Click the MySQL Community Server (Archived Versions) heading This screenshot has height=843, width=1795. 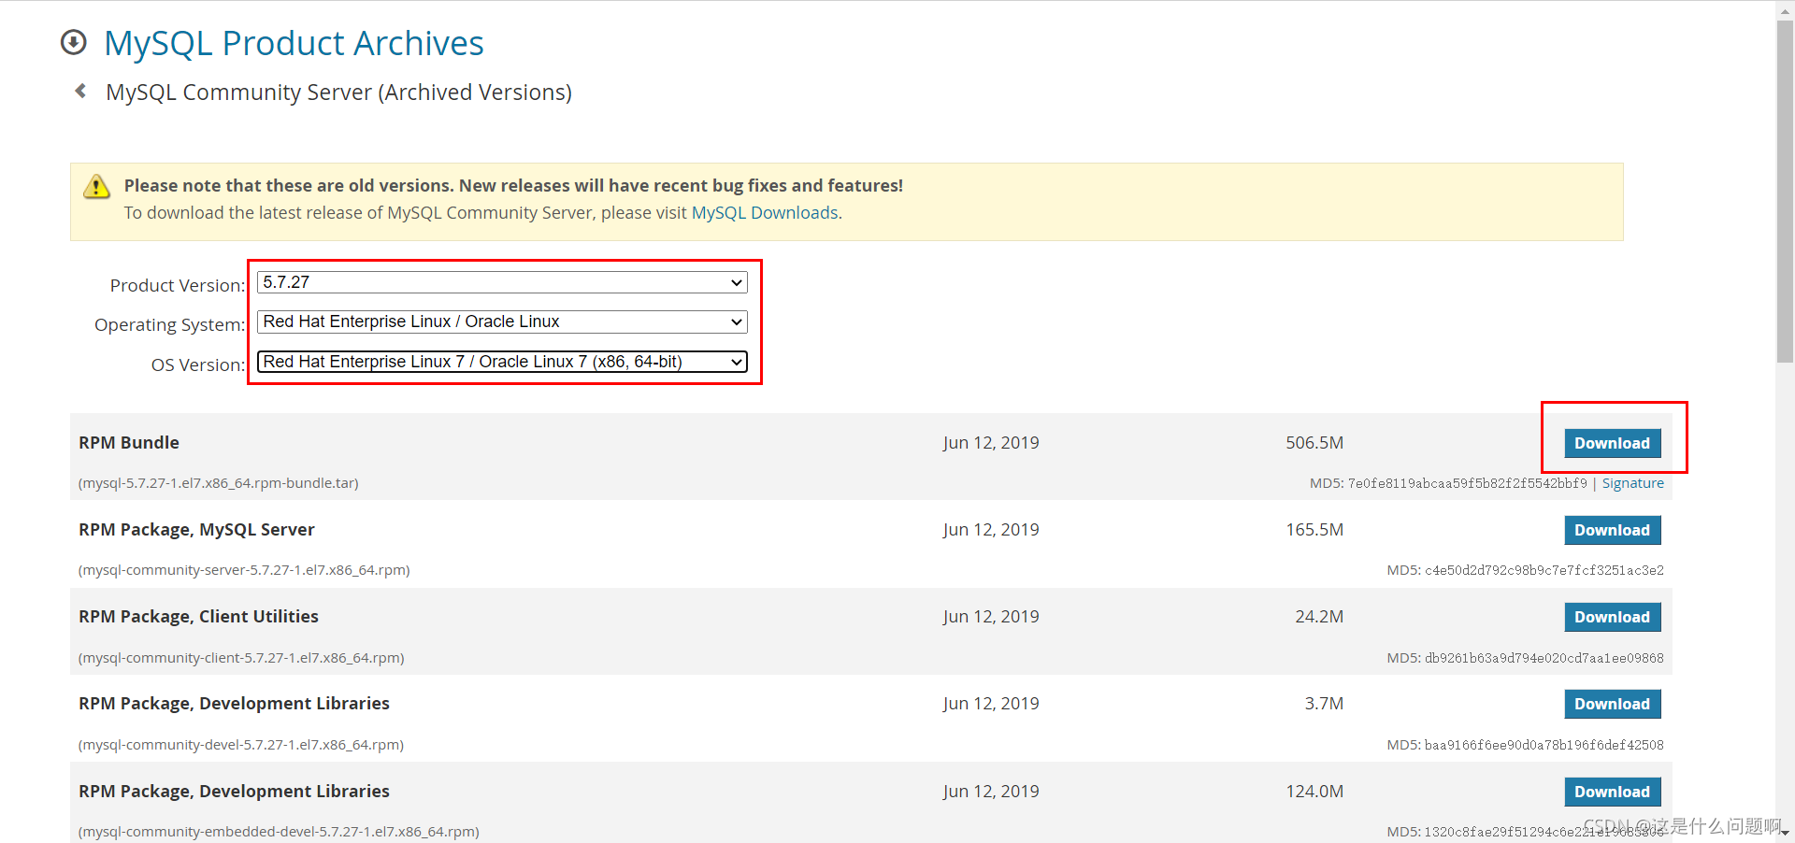(x=339, y=92)
